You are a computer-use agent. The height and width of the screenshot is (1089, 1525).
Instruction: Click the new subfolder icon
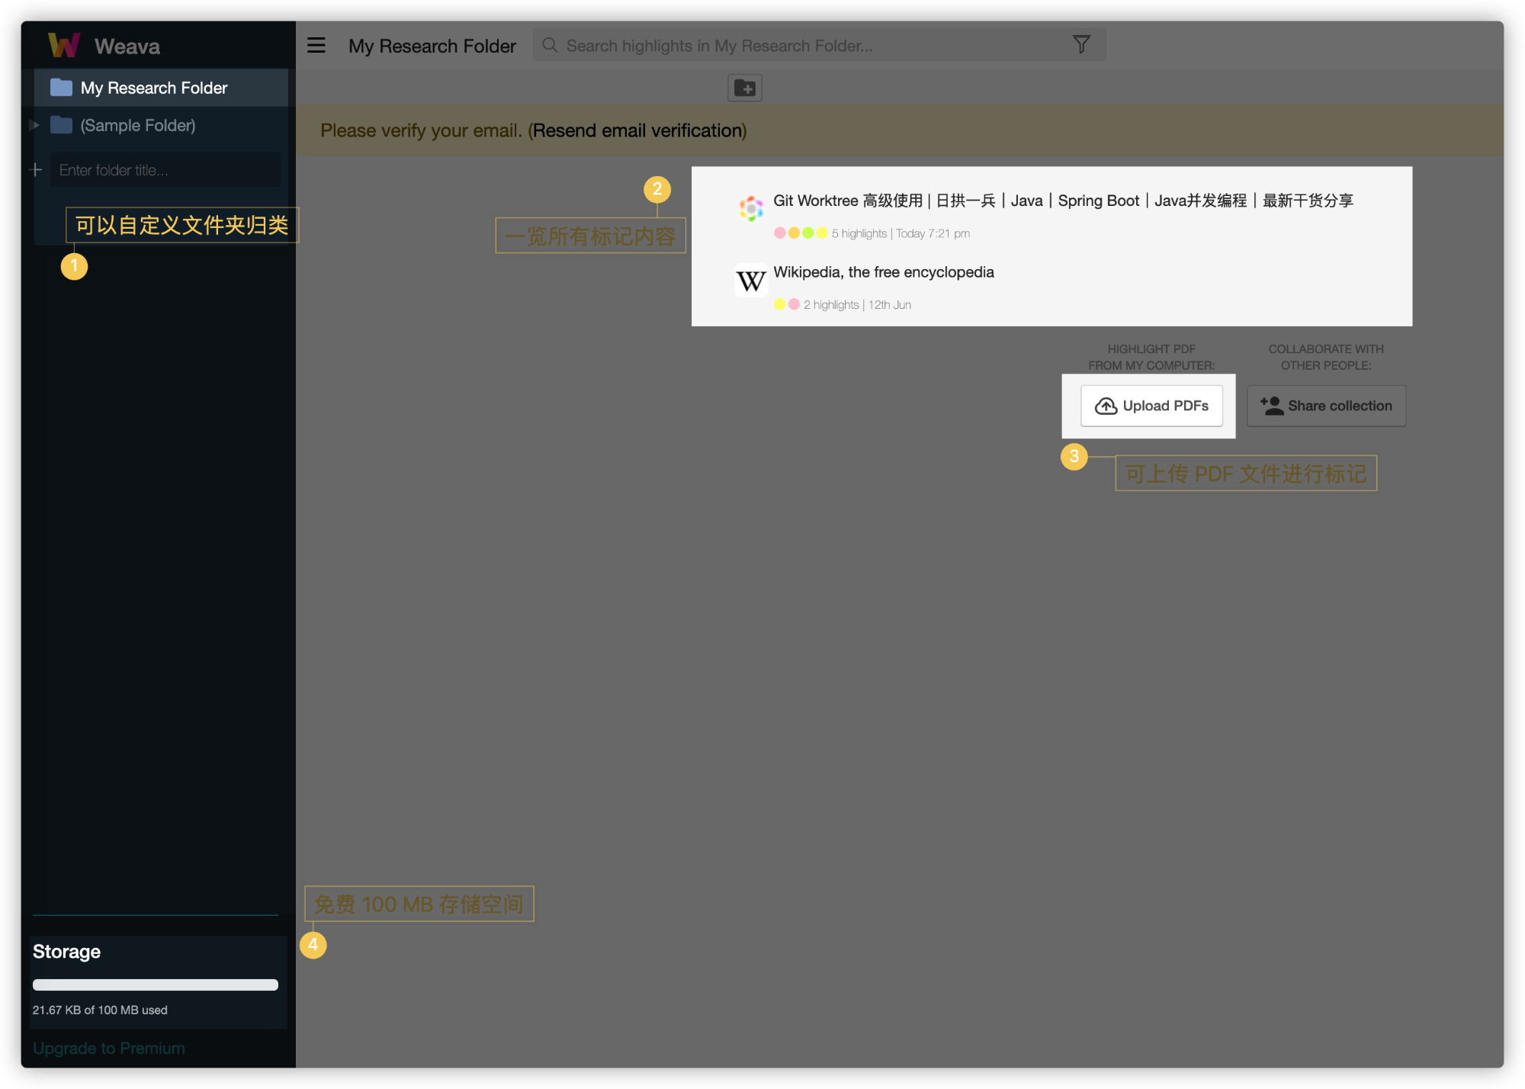tap(745, 88)
